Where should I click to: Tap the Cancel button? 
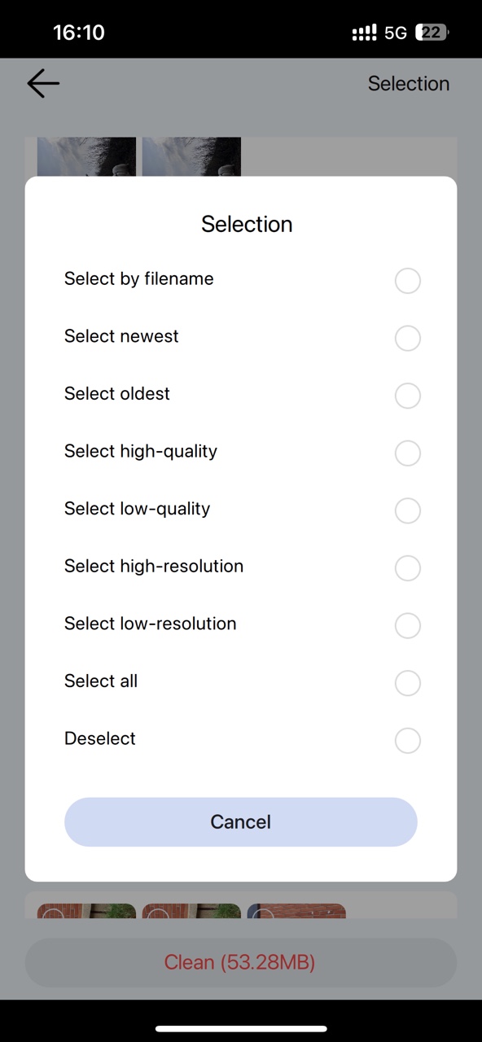pos(240,821)
